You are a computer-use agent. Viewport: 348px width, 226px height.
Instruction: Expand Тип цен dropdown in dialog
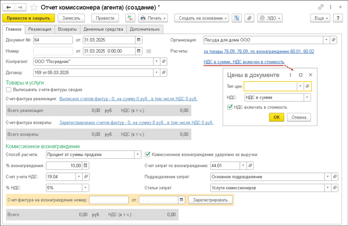[x=300, y=86]
